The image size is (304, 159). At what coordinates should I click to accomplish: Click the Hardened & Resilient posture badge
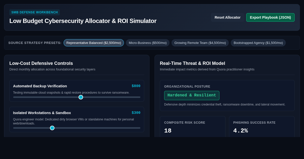tap(192, 95)
